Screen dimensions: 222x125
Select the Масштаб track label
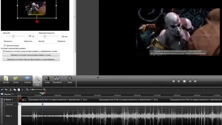click(x=9, y=104)
